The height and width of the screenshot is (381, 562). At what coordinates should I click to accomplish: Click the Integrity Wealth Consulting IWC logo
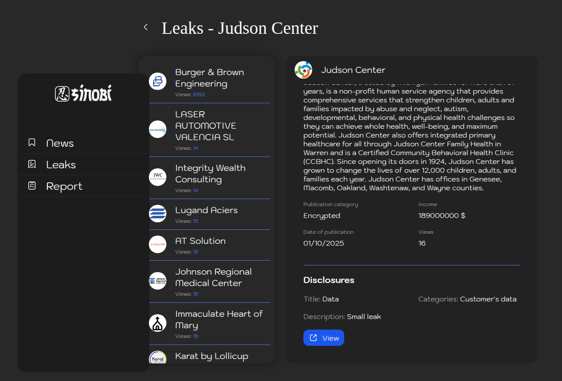[x=158, y=177]
